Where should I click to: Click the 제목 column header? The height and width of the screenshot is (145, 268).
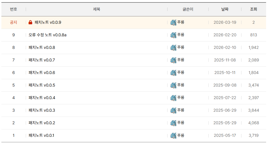coord(96,9)
